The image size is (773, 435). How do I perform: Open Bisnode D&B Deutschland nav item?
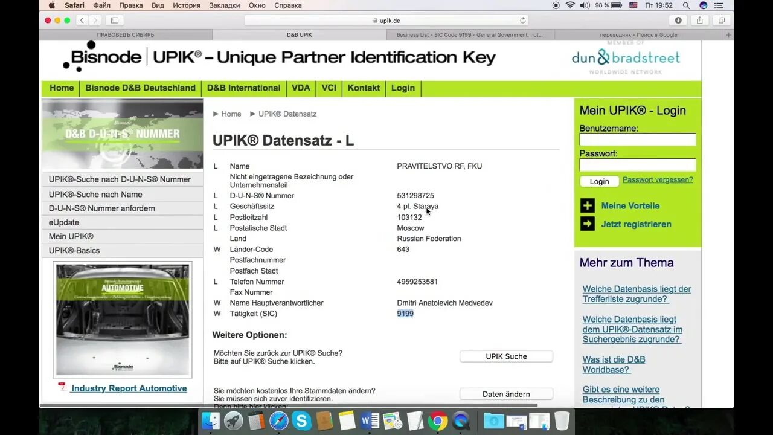140,88
